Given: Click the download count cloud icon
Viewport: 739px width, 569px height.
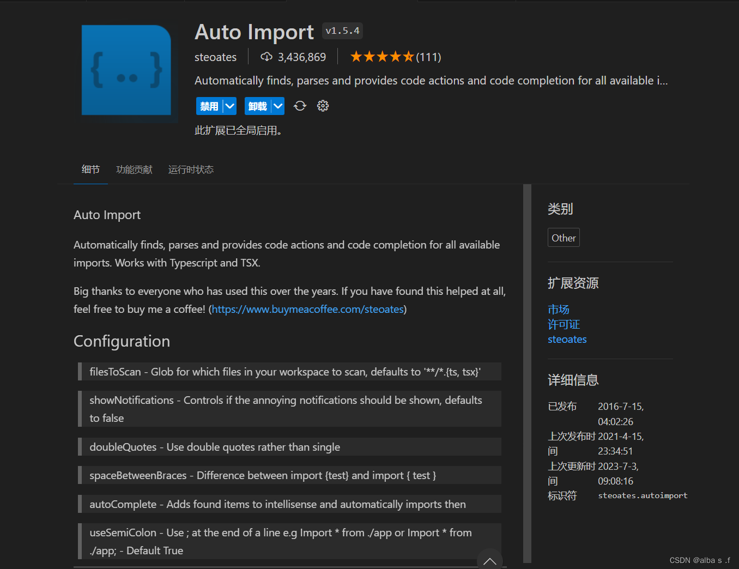Looking at the screenshot, I should coord(266,56).
